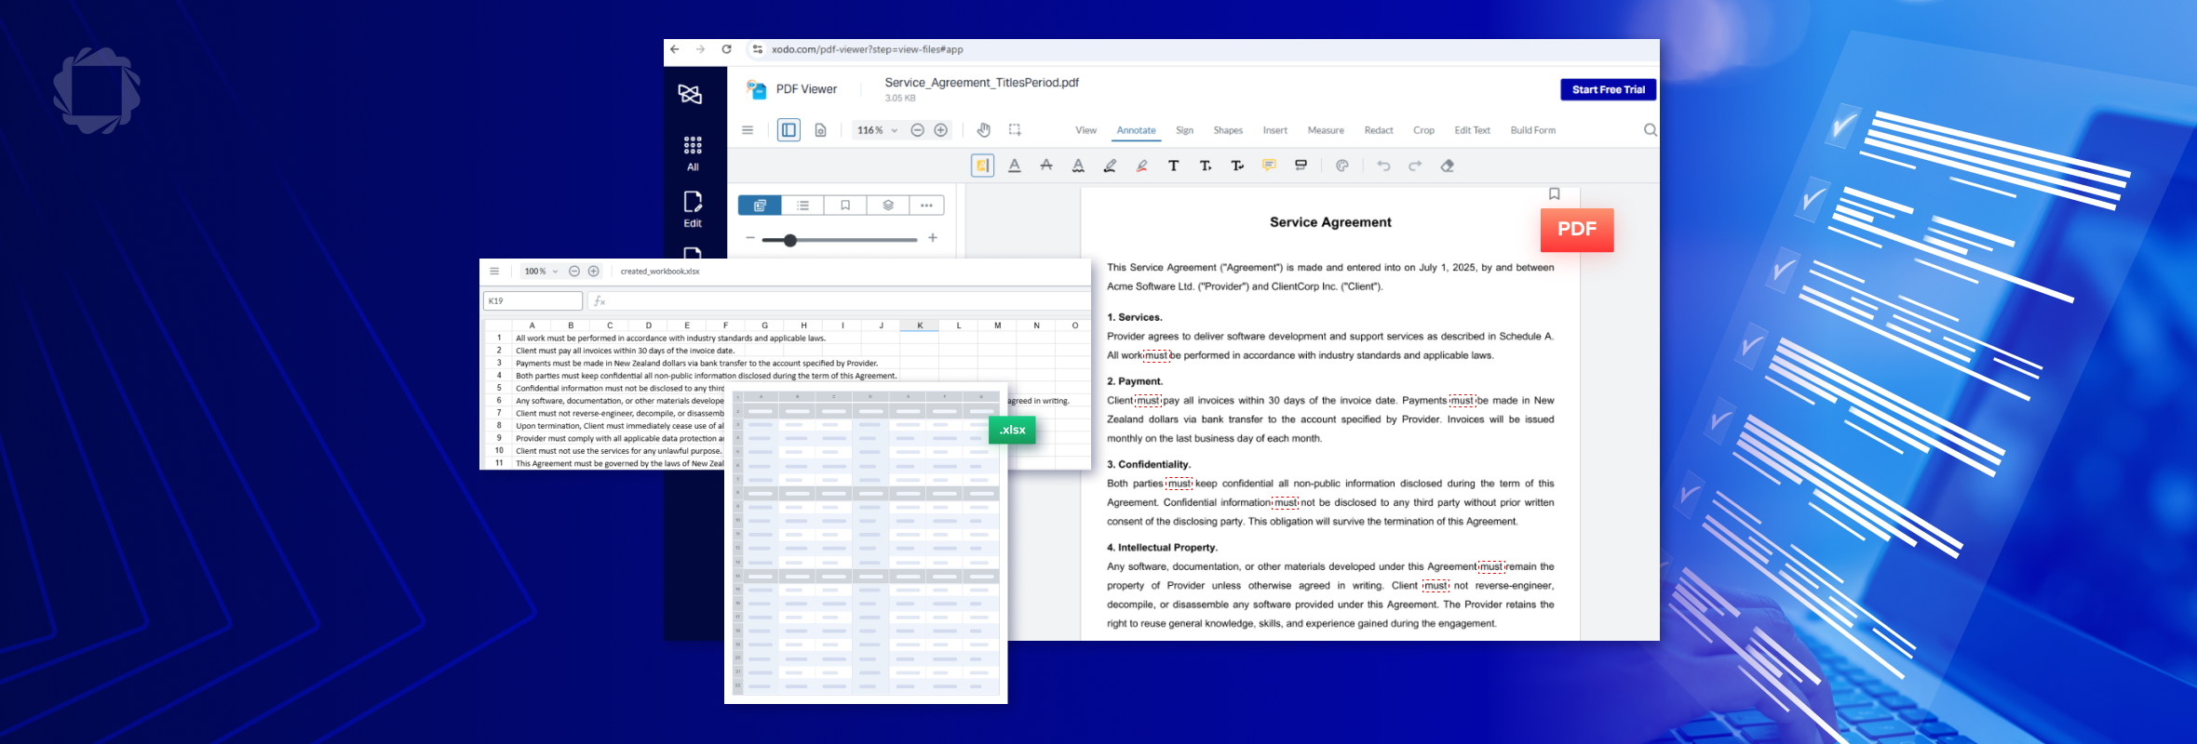Screen dimensions: 2197x744
Task: Select the Underline text tool
Action: [1015, 166]
